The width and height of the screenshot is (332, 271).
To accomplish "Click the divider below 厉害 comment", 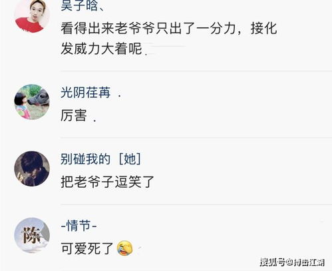I will tap(196, 138).
